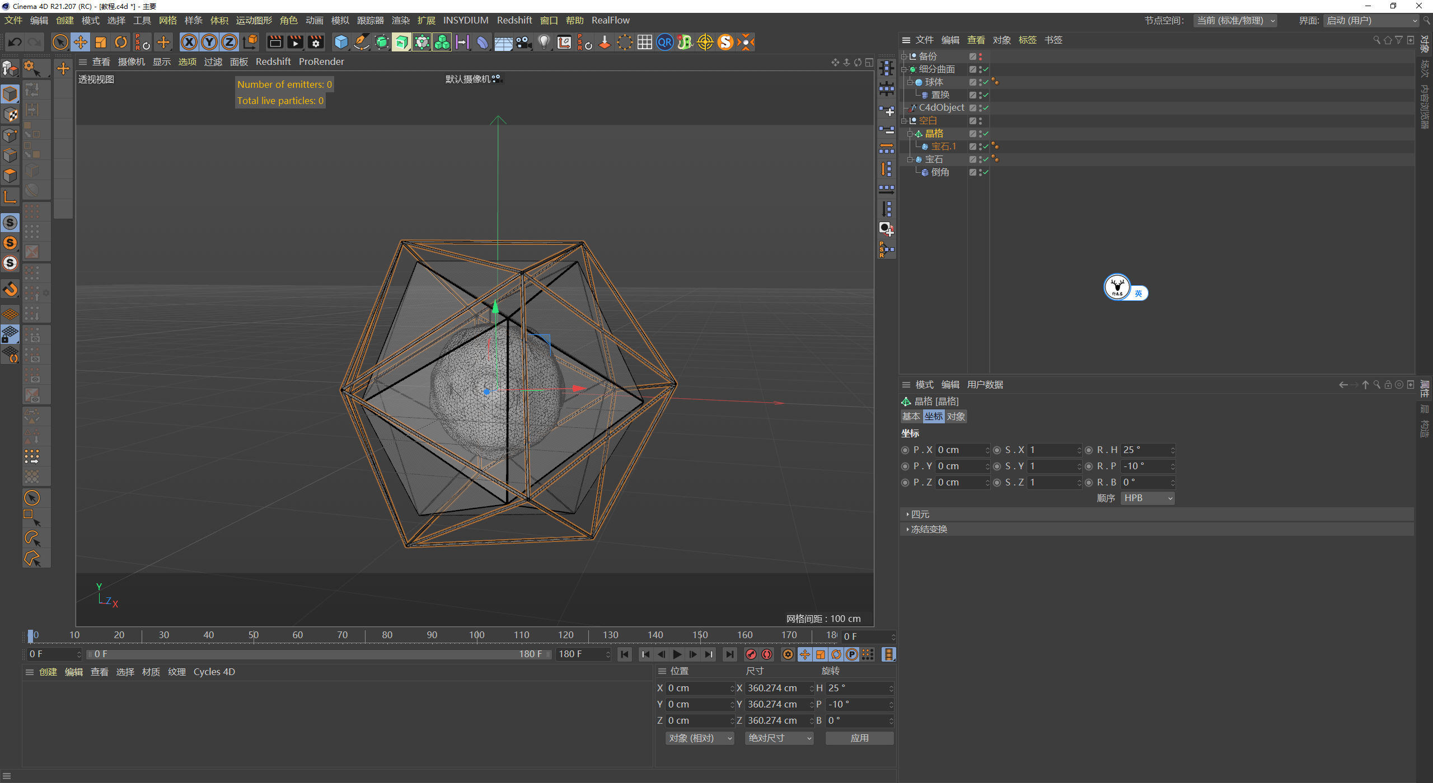This screenshot has height=783, width=1433.
Task: Activate the Move tool in the toolbar
Action: click(x=81, y=42)
